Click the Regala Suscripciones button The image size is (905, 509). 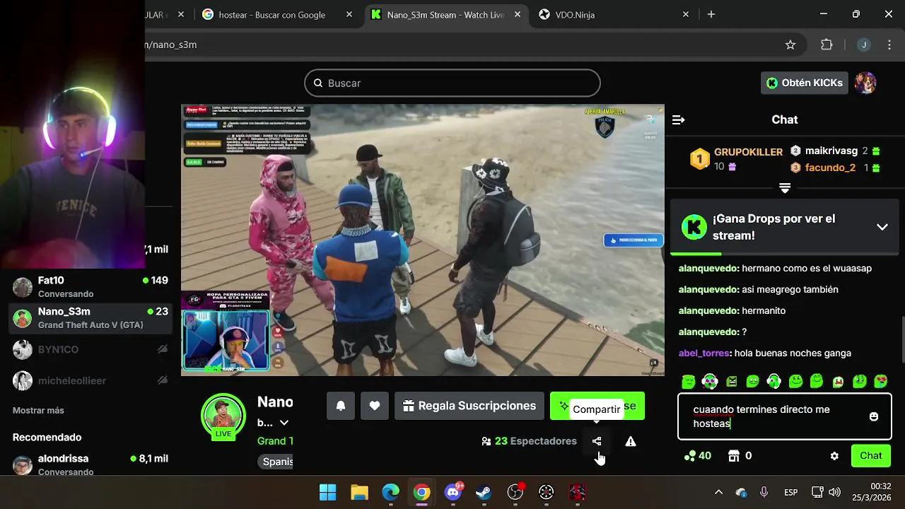(x=469, y=406)
